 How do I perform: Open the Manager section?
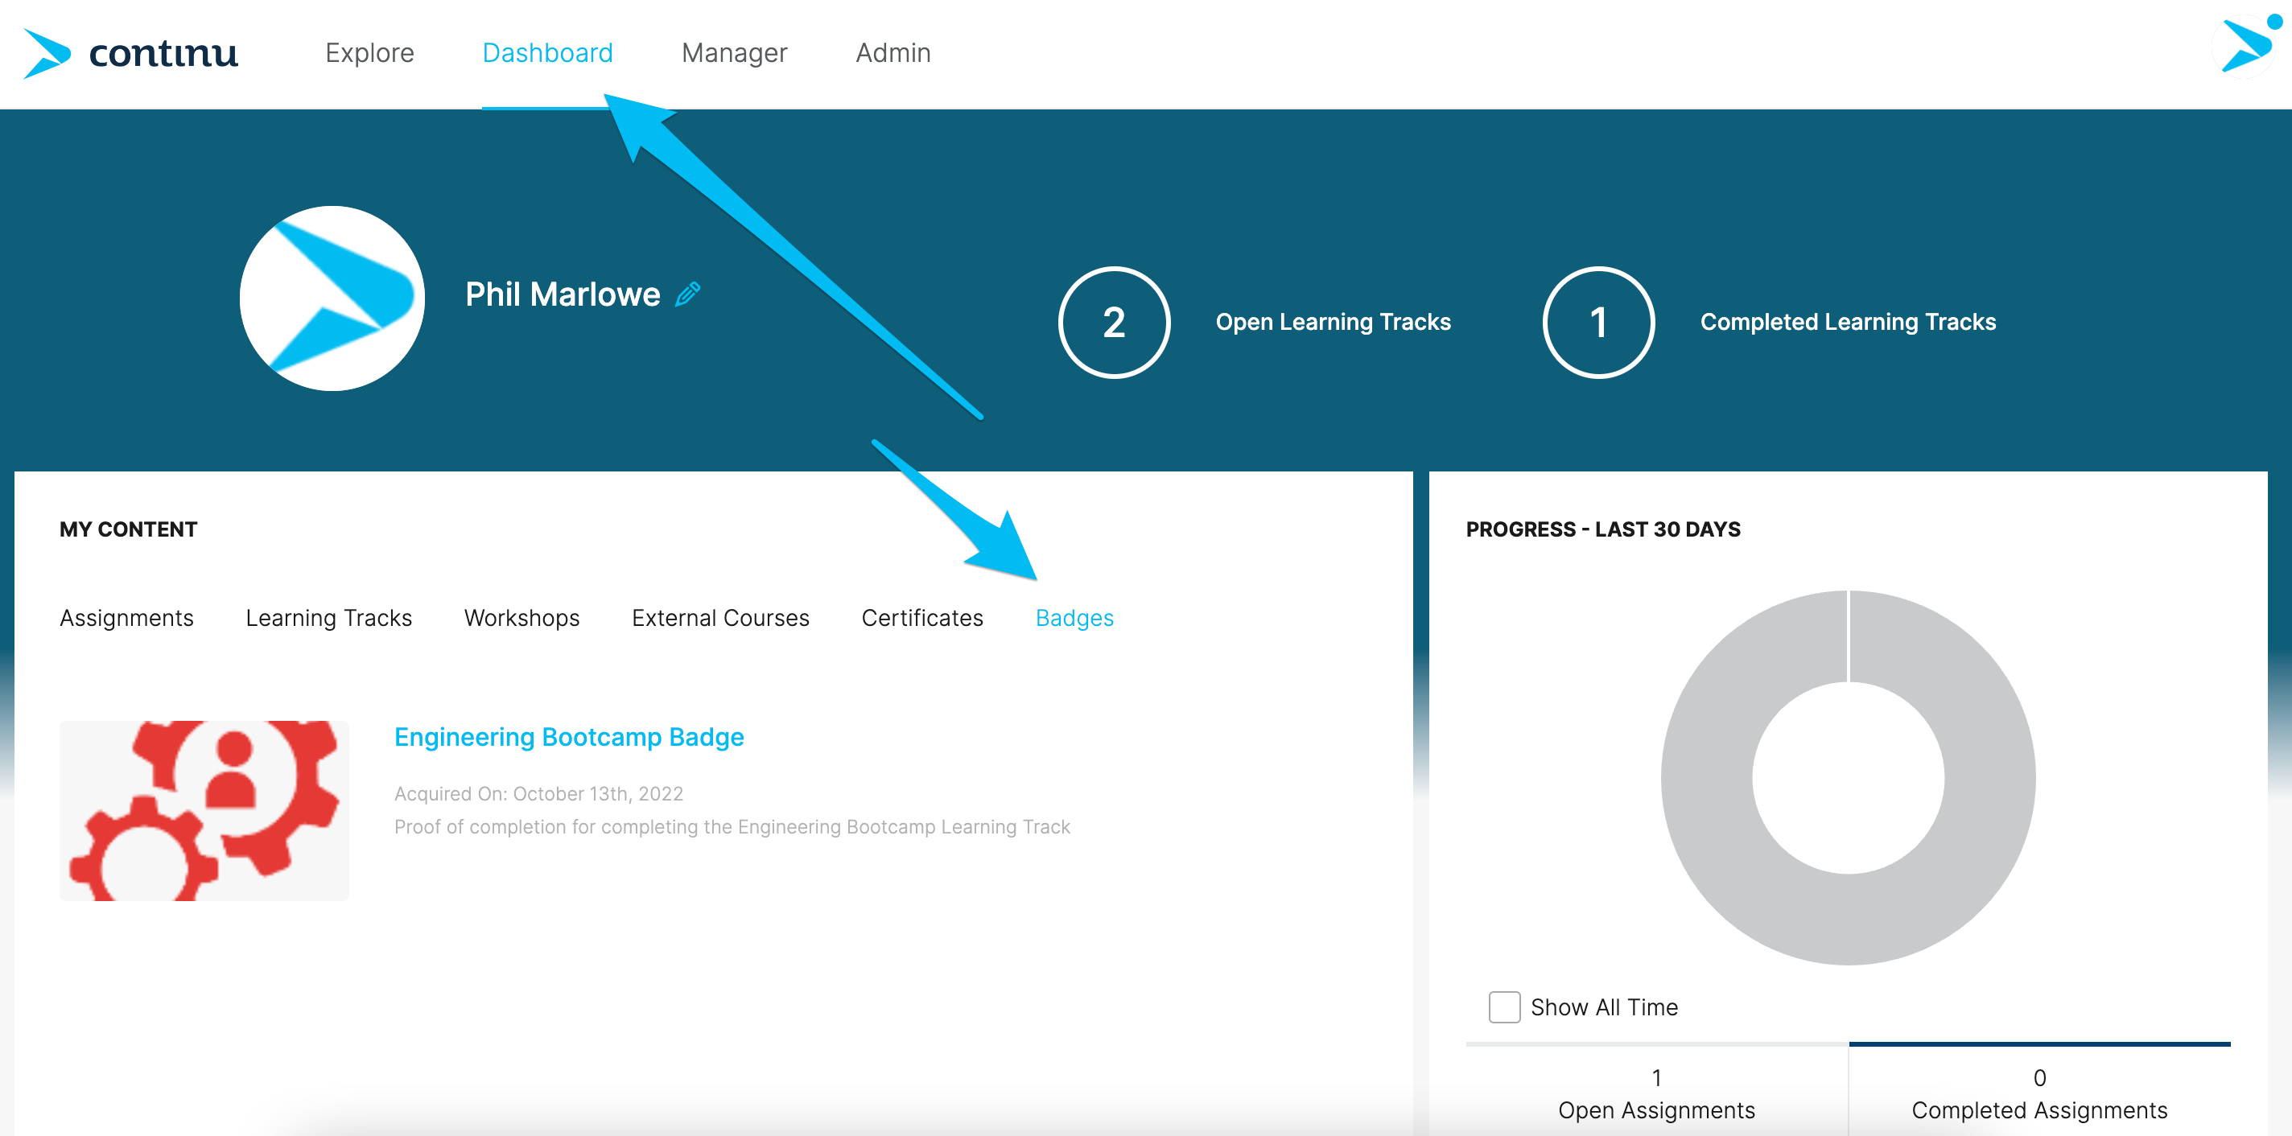tap(733, 52)
